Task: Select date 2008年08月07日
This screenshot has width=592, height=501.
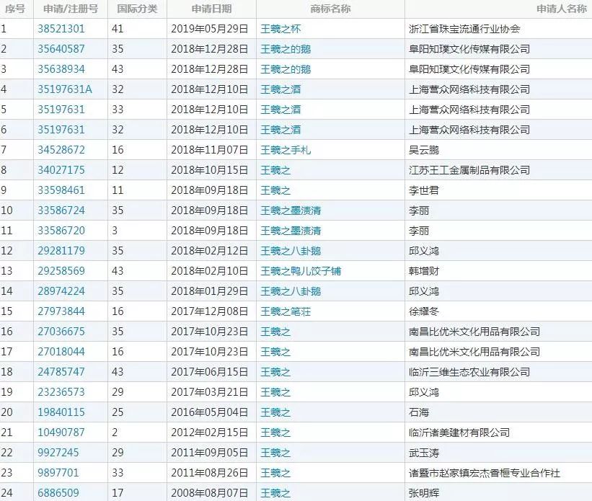Action: tap(210, 494)
